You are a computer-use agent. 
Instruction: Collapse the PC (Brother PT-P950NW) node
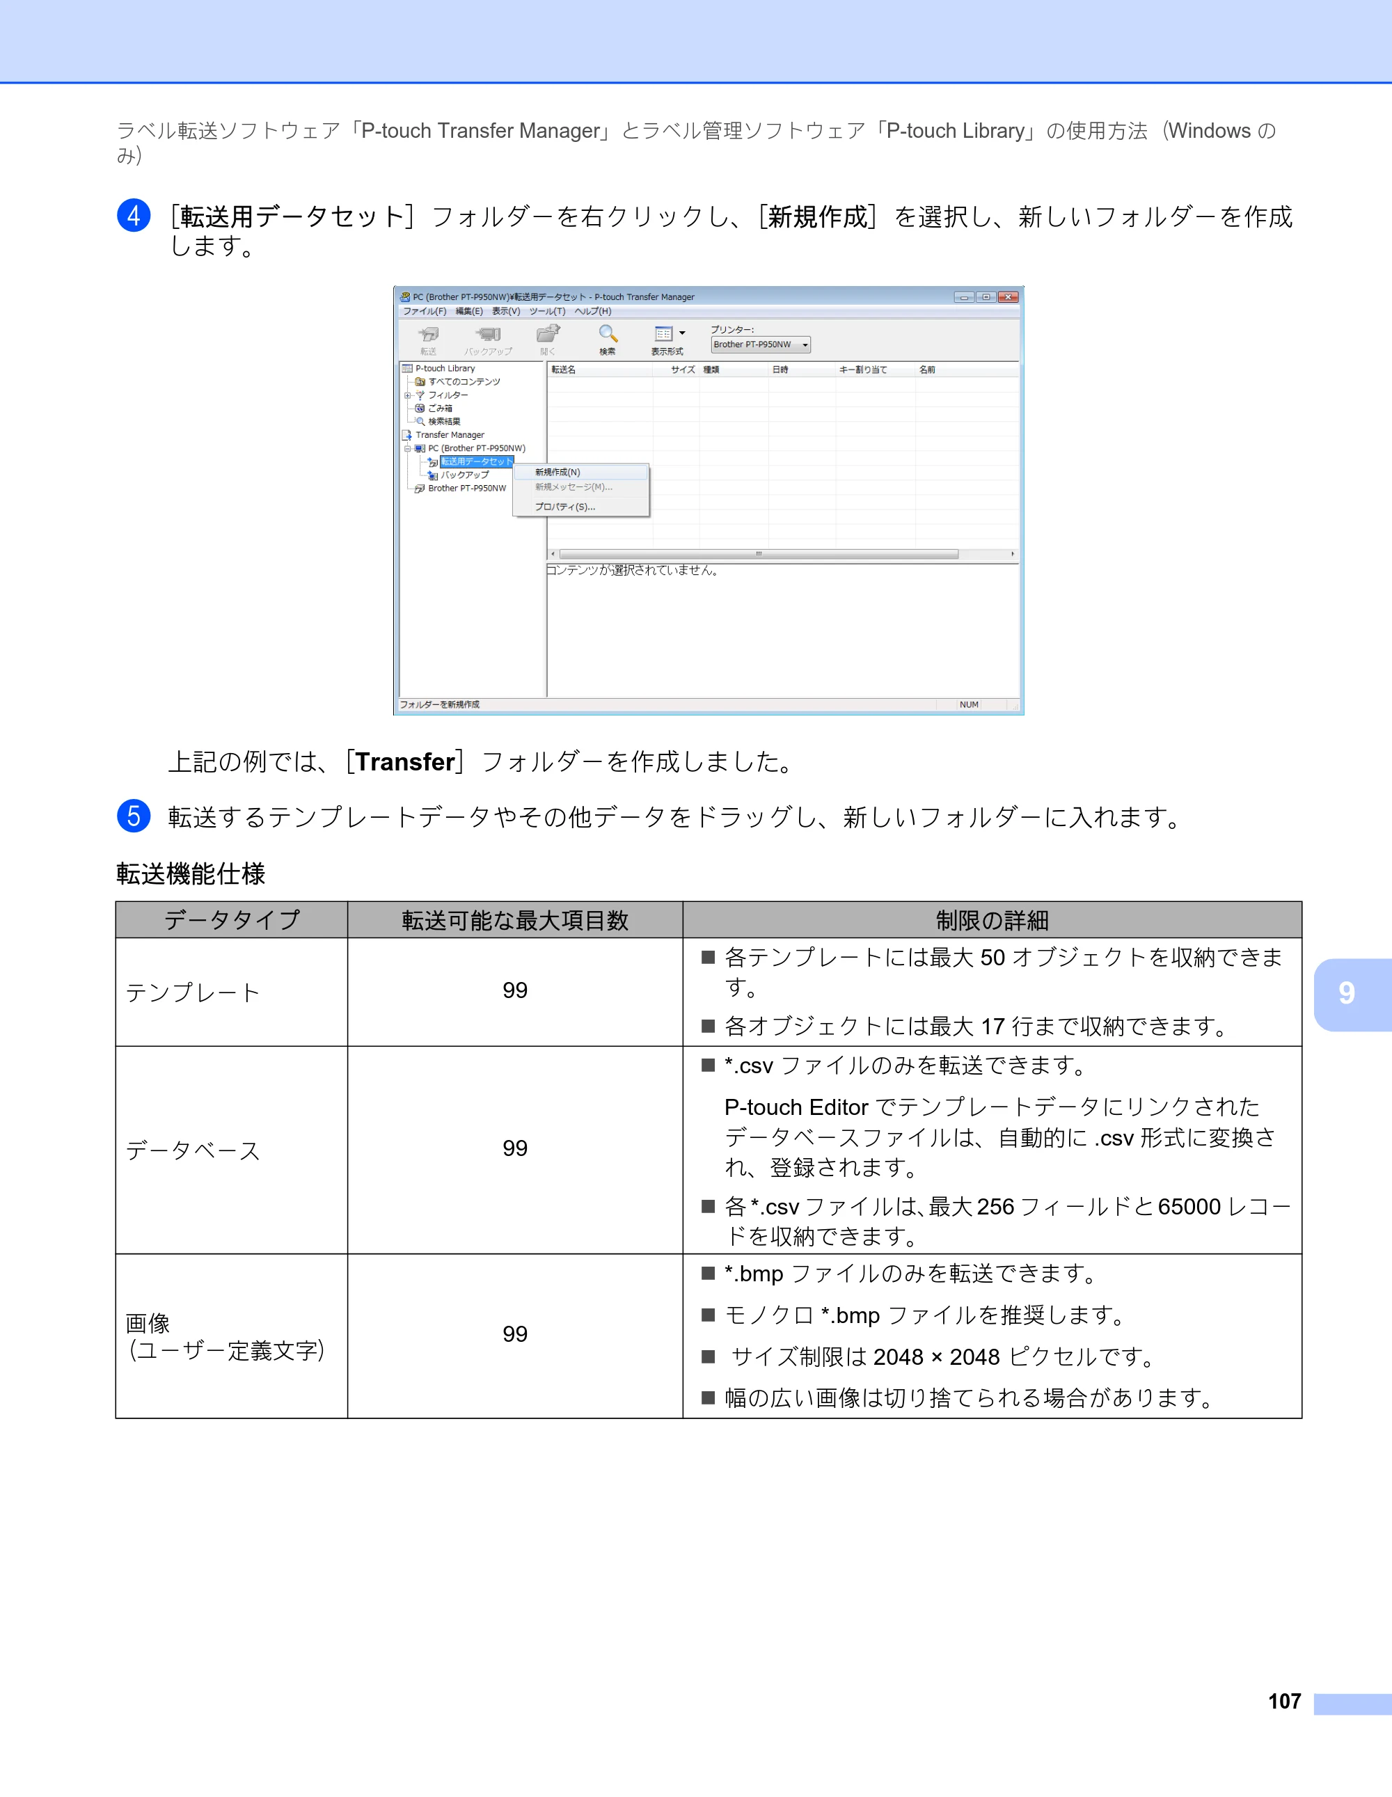tap(407, 448)
